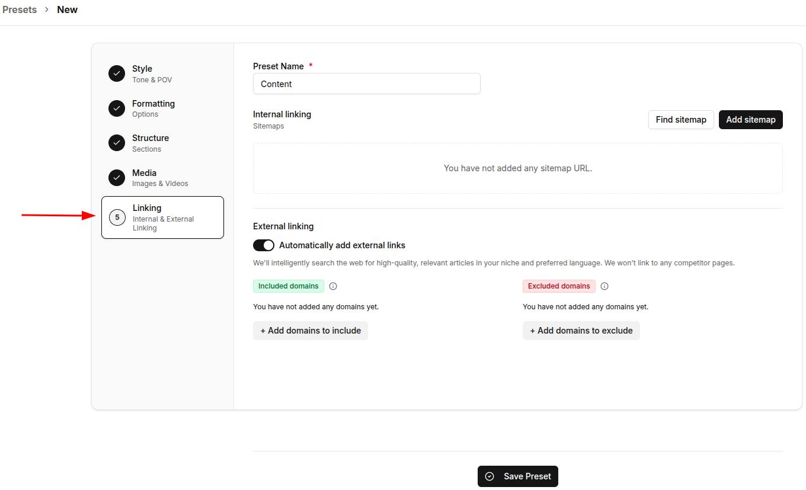Click the Style step checkmark icon
806x490 pixels.
click(117, 73)
